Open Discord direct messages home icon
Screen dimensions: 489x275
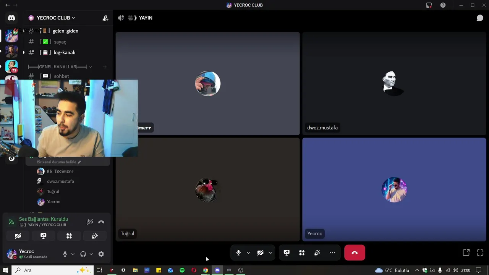[11, 18]
